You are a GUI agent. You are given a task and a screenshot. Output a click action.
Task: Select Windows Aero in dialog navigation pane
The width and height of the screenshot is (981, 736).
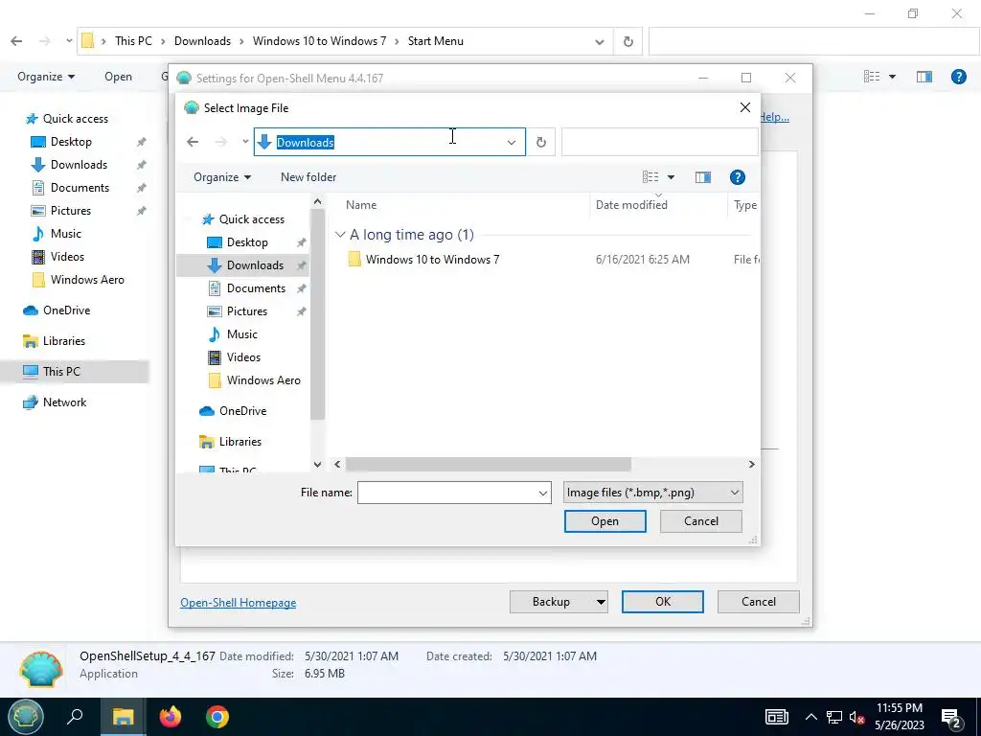click(263, 380)
